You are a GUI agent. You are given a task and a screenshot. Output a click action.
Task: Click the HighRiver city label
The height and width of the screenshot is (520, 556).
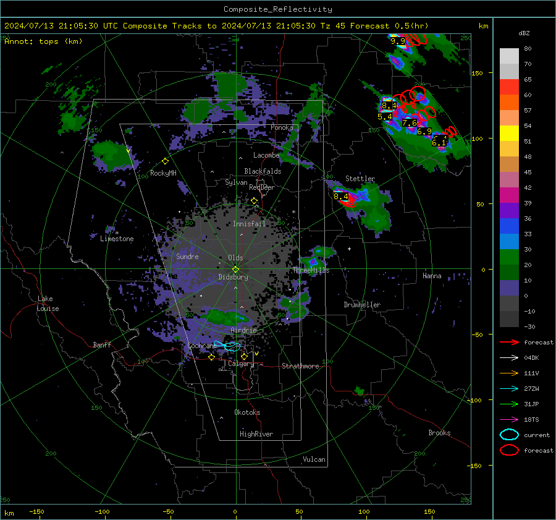pyautogui.click(x=256, y=434)
